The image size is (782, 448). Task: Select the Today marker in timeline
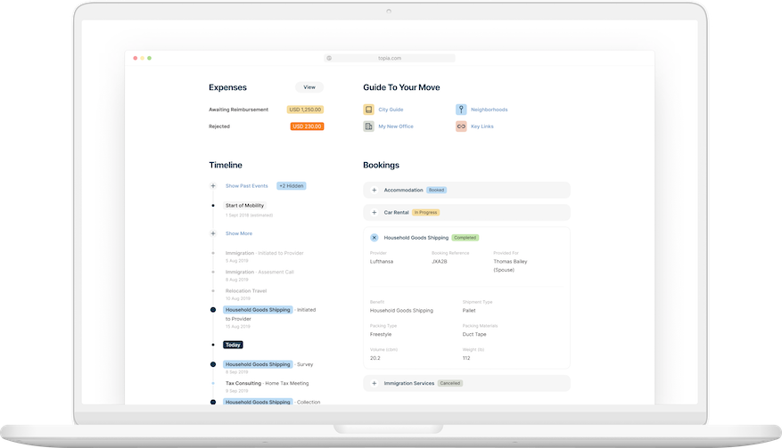233,345
